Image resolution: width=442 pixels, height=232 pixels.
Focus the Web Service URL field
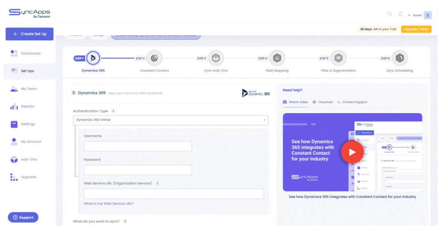pyautogui.click(x=174, y=194)
